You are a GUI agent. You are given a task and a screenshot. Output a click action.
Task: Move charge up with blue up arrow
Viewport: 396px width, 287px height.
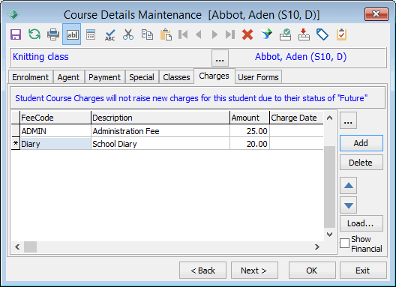coord(349,186)
